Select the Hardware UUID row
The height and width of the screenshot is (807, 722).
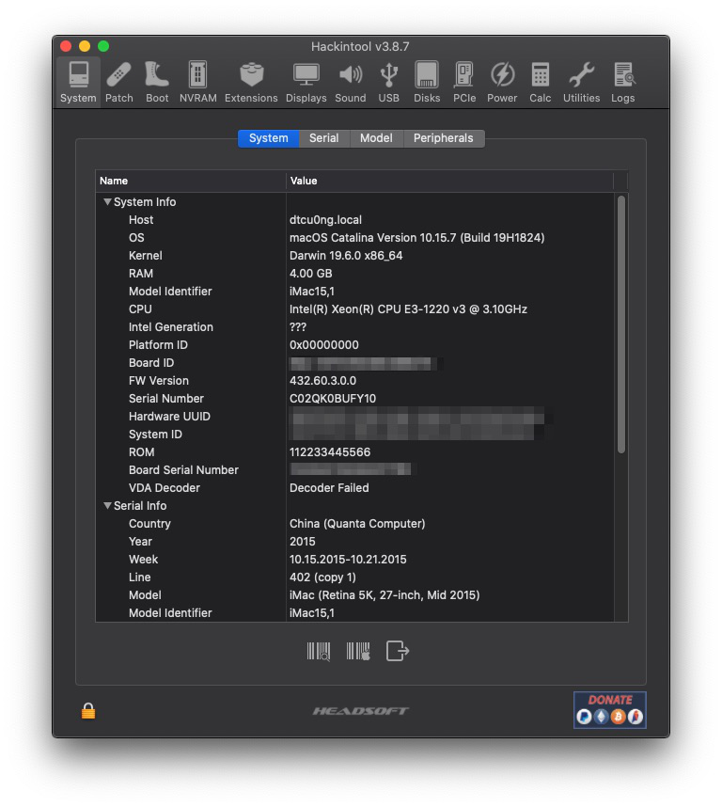point(354,417)
